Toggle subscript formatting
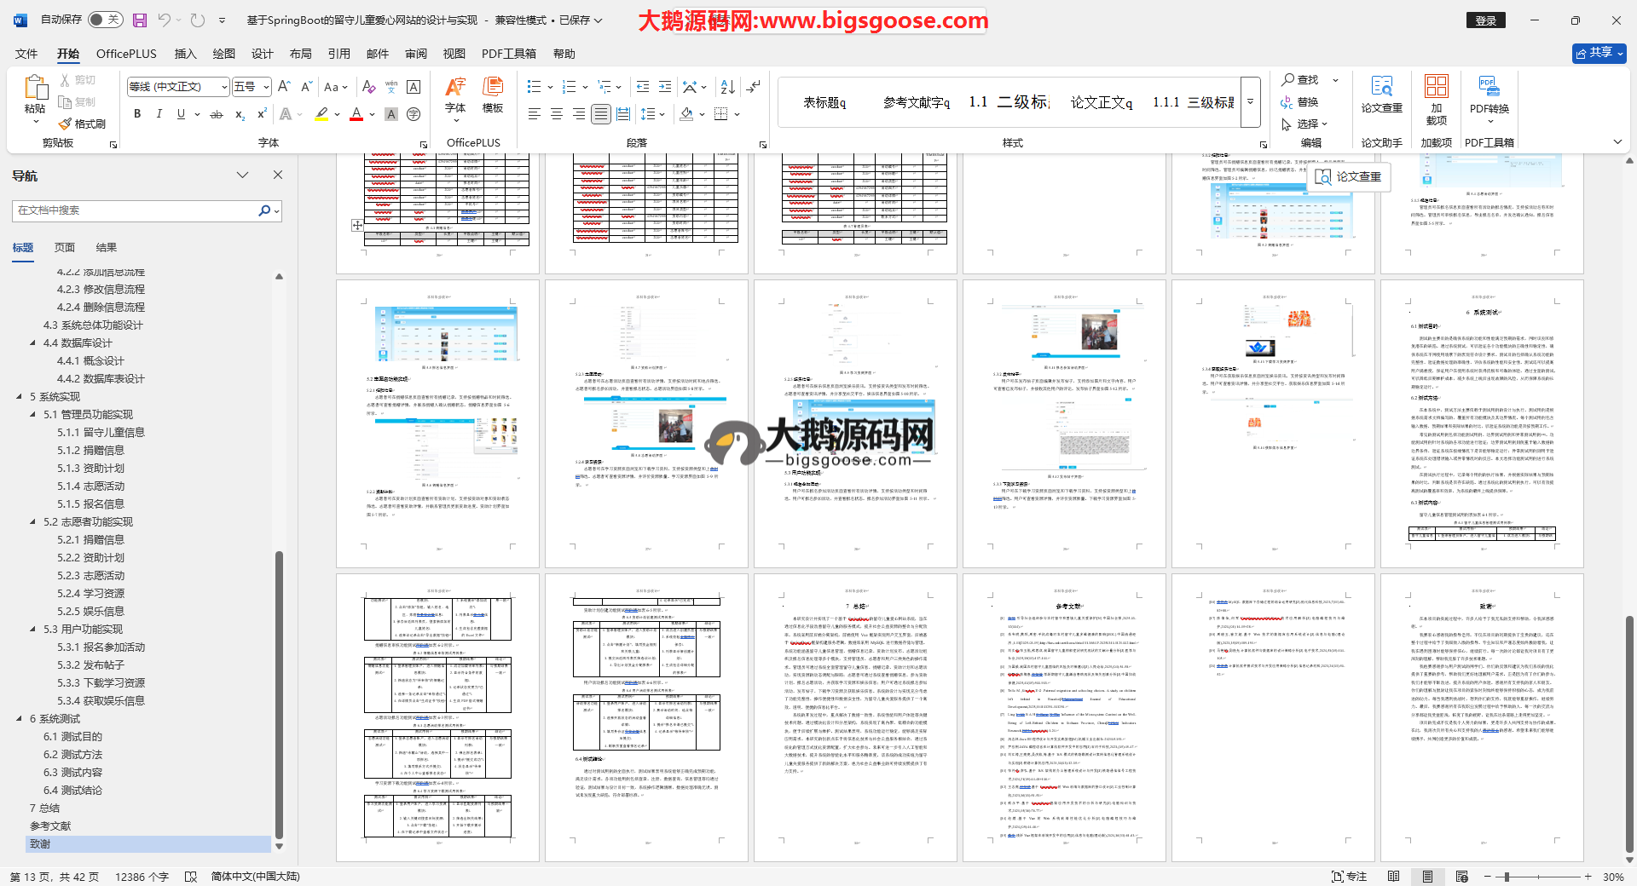Image resolution: width=1637 pixels, height=886 pixels. click(240, 114)
